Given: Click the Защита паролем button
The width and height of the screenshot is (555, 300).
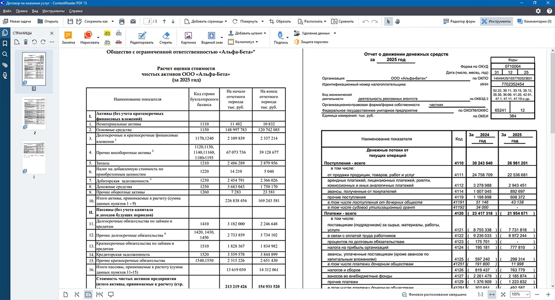Looking at the screenshot, I should (x=311, y=42).
